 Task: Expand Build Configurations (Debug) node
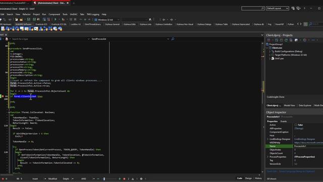click(x=270, y=52)
